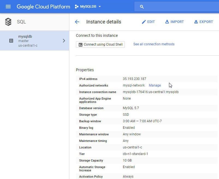This screenshot has width=219, height=179.
Task: Click the Automatic Storage Increase Enabled value
Action: coord(129,167)
